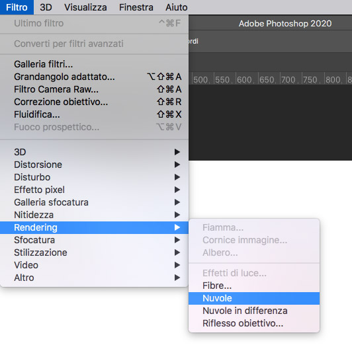Expand the Sfocatura submenu

point(94,240)
